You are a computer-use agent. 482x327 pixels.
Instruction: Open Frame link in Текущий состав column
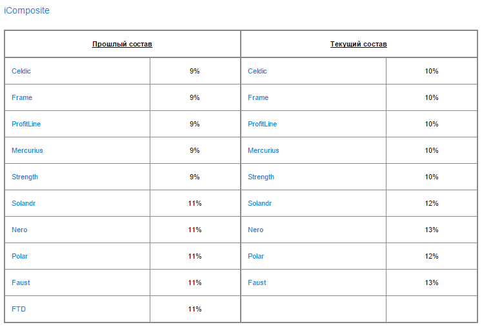pos(258,97)
